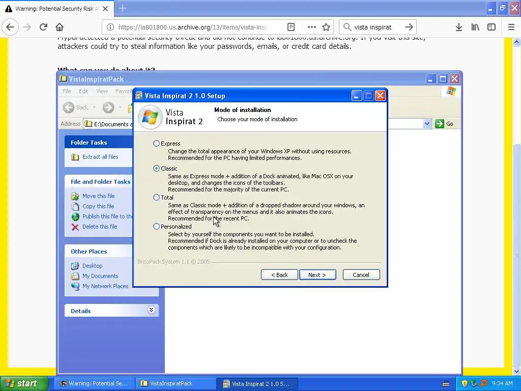The image size is (521, 391).
Task: Select the Express installation mode
Action: (x=156, y=143)
